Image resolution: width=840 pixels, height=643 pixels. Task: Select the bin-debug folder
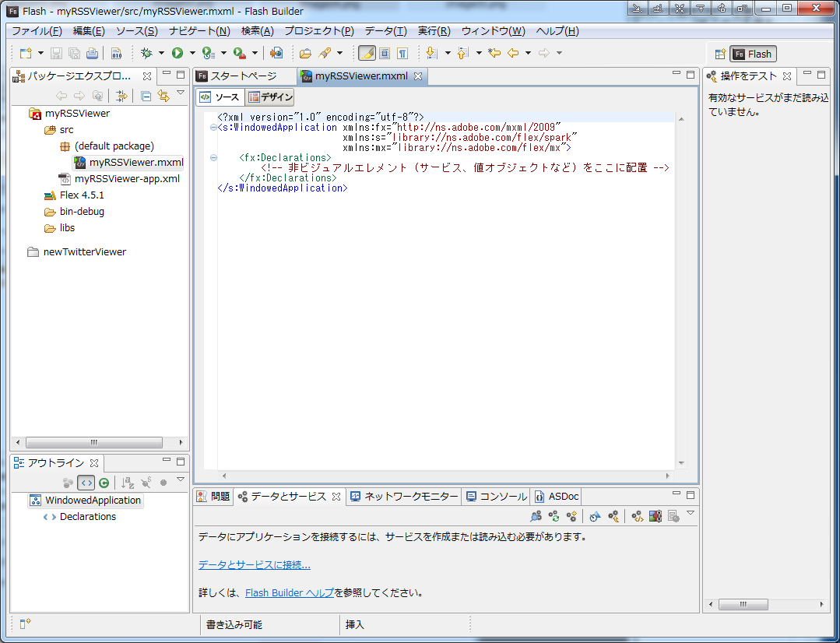point(82,211)
